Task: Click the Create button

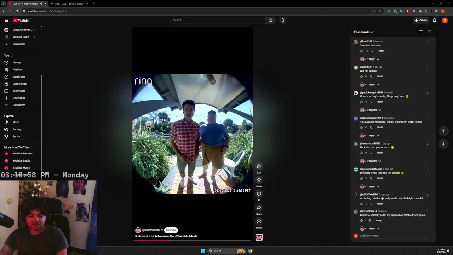Action: [x=421, y=20]
